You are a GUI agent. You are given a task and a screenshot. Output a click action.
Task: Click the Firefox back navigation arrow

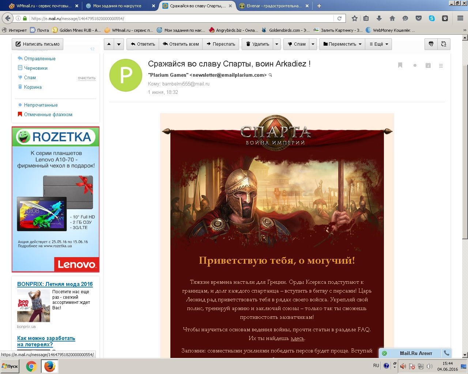click(8, 18)
